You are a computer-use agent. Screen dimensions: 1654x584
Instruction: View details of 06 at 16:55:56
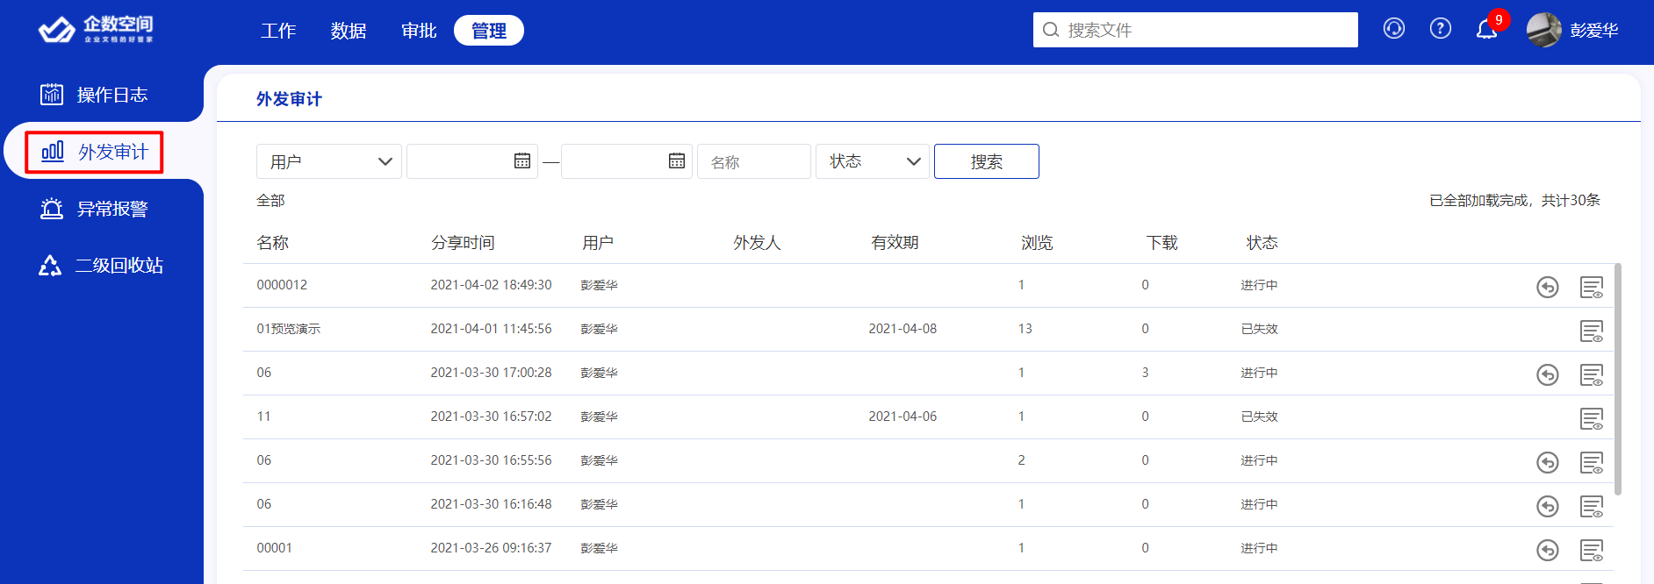1592,462
